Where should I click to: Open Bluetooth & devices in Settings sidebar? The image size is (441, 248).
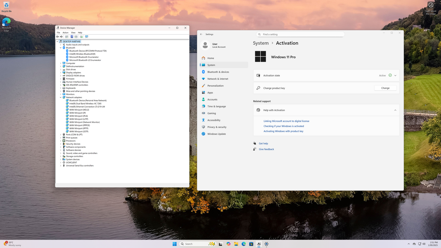click(x=224, y=72)
